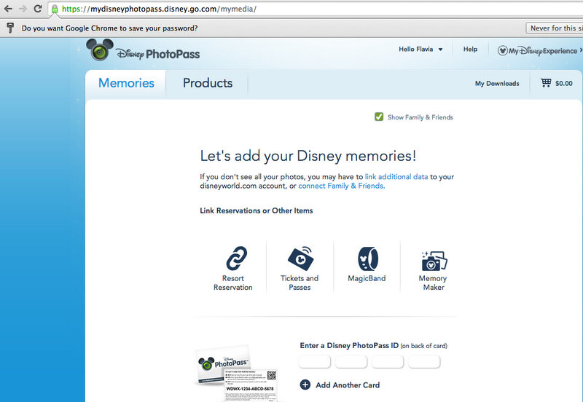Click the fourth PhotoPass ID field
Image resolution: width=583 pixels, height=402 pixels.
pyautogui.click(x=424, y=361)
